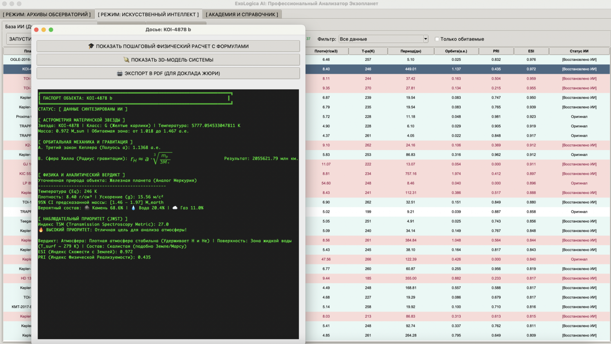Sort by the PRI column header
This screenshot has height=344, width=611.
tap(496, 51)
